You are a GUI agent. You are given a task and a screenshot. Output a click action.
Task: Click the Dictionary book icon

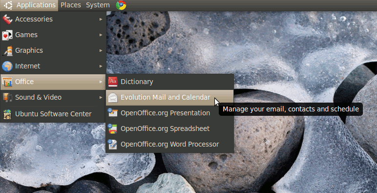click(113, 82)
